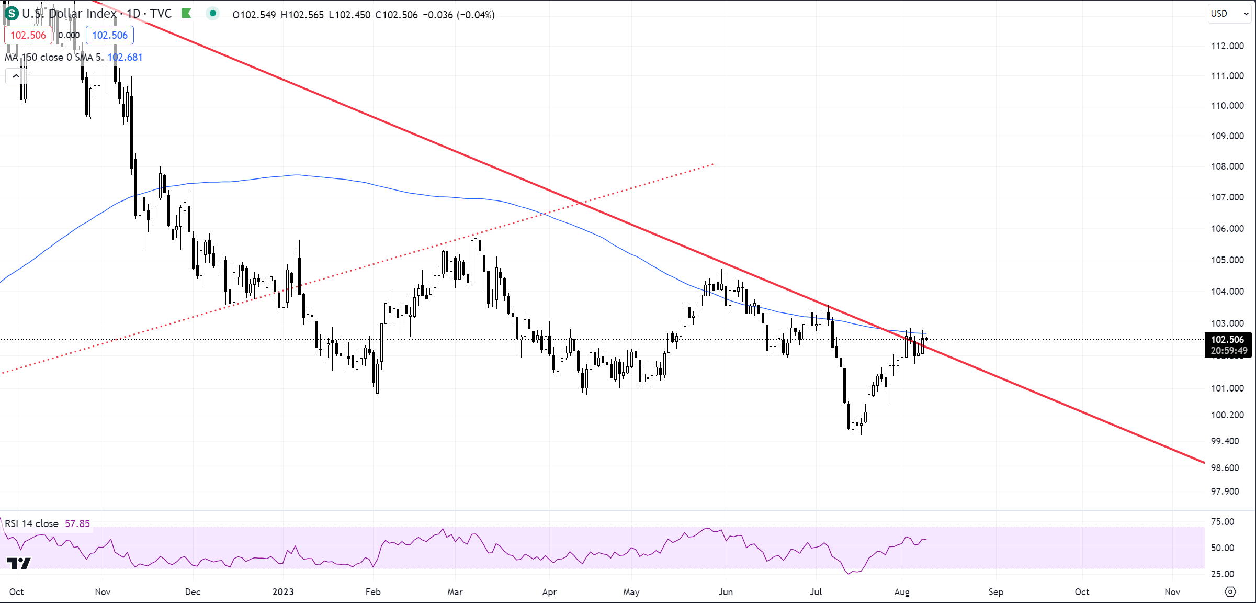
Task: Click the green flag icon
Action: 186,14
